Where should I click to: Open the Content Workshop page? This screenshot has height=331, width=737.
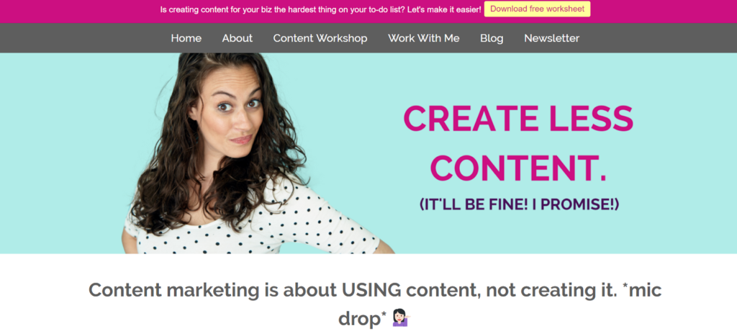point(320,38)
